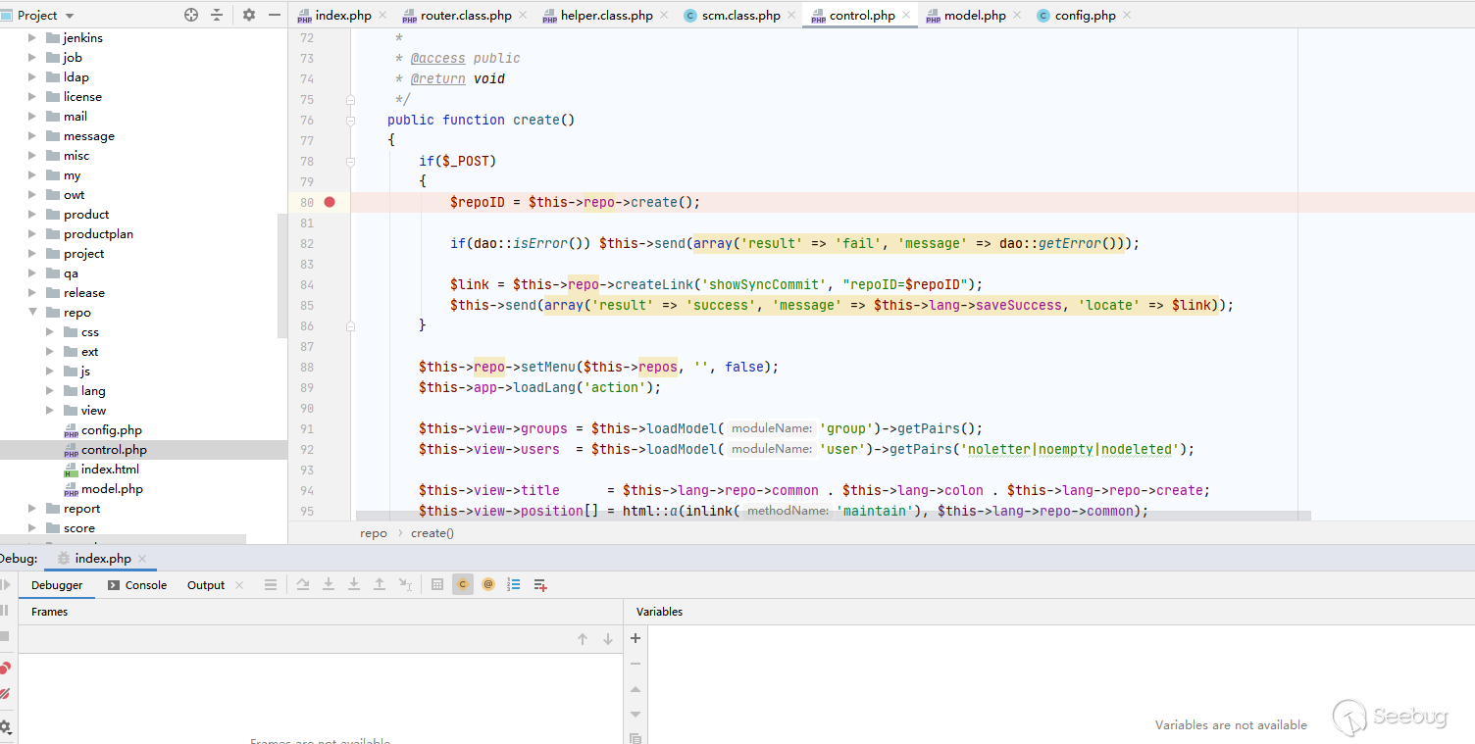Toggle the orange @ debugger option
The image size is (1475, 744).
(488, 584)
